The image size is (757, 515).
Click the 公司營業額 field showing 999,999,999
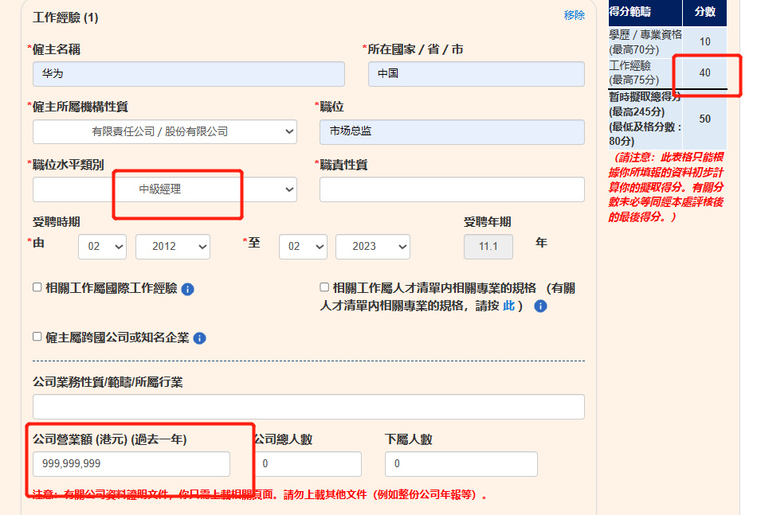(x=131, y=464)
